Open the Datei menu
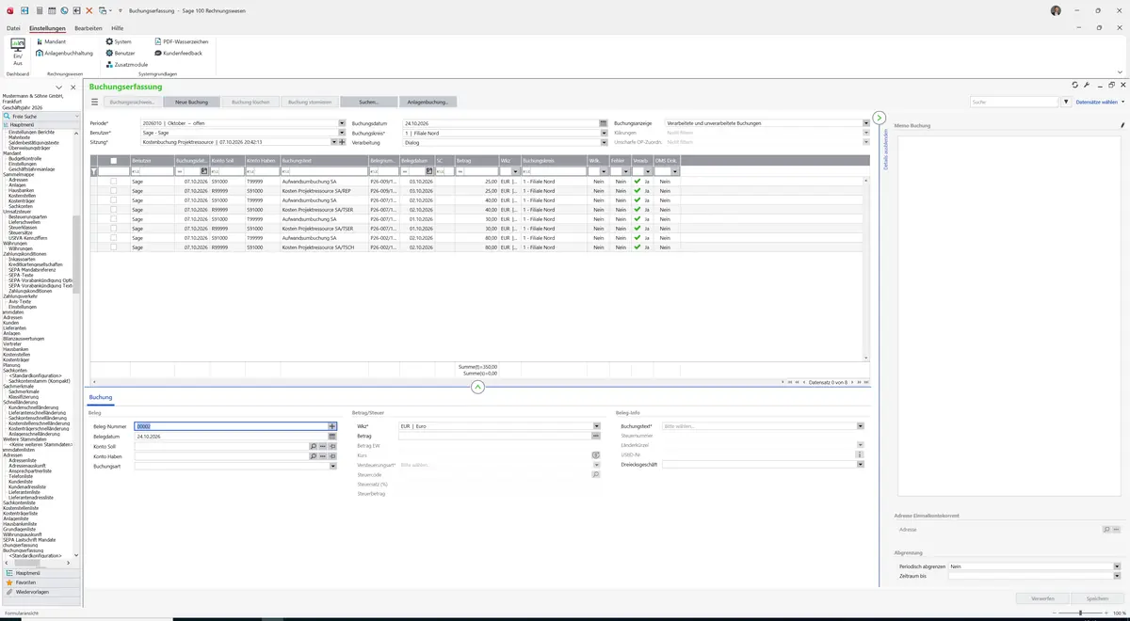Viewport: 1130px width, 621px height. [13, 28]
